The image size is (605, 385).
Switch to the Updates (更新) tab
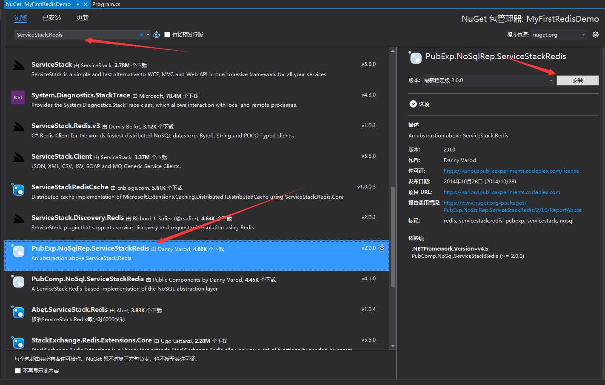[x=83, y=18]
